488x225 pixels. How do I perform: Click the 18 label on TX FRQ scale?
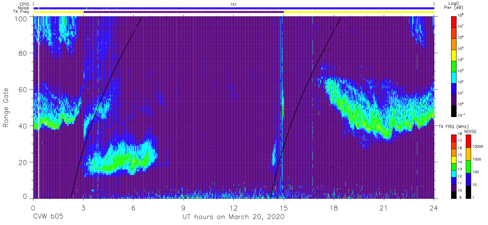(x=459, y=134)
